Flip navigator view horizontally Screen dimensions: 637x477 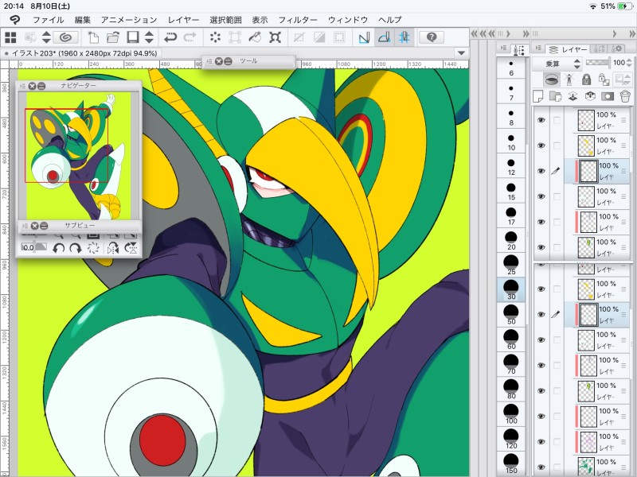(x=112, y=248)
